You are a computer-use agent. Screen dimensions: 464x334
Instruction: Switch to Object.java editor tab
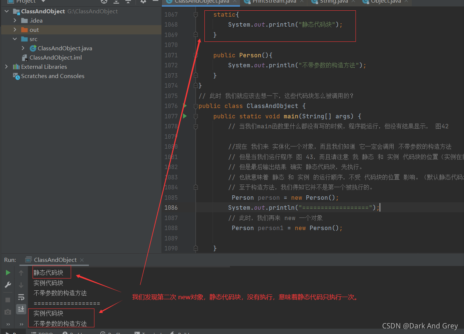pos(385,2)
